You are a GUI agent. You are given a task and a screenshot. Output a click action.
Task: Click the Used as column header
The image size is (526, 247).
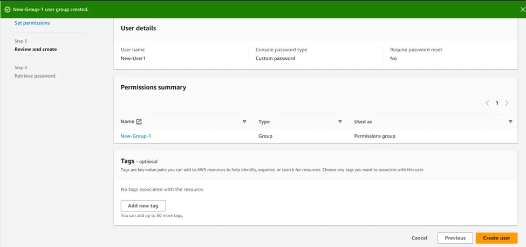click(x=363, y=122)
